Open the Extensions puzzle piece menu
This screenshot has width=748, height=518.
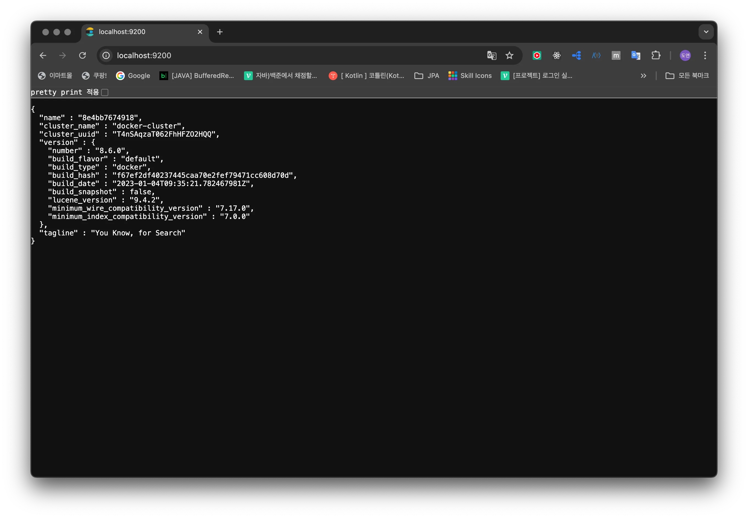tap(656, 55)
